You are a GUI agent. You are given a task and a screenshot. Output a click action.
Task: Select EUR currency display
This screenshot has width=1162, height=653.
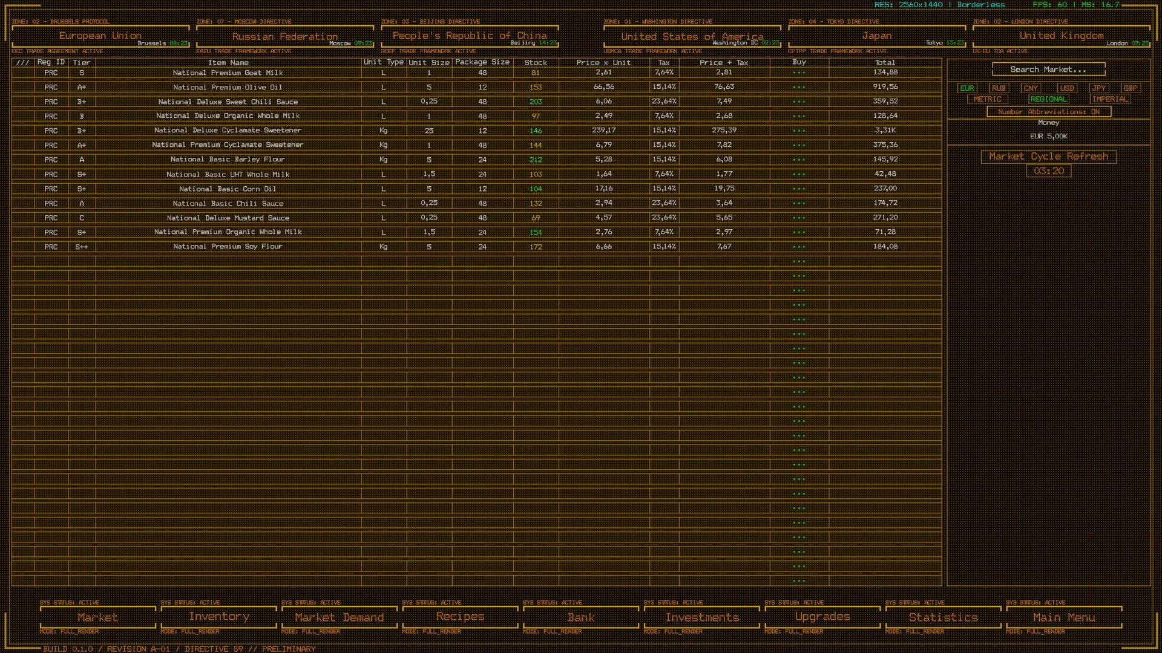967,88
